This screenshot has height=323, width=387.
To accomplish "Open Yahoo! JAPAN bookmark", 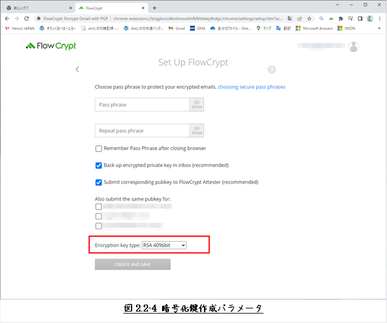I will click(x=20, y=29).
